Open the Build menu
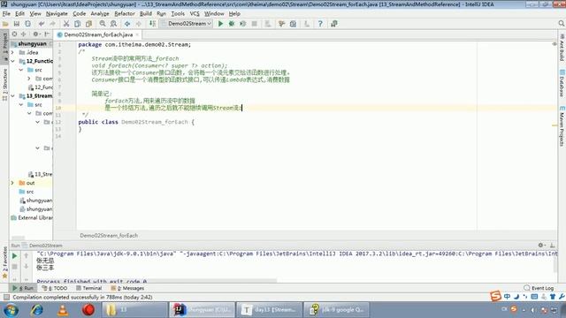Viewport: 566px width, 318px height. pos(146,14)
